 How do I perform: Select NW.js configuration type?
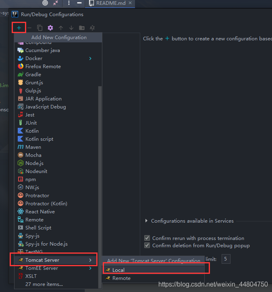point(56,188)
